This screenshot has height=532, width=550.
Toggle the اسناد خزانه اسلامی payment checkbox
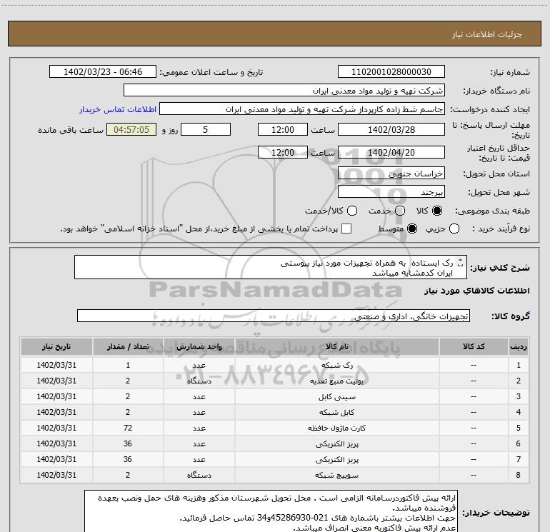pyautogui.click(x=346, y=229)
